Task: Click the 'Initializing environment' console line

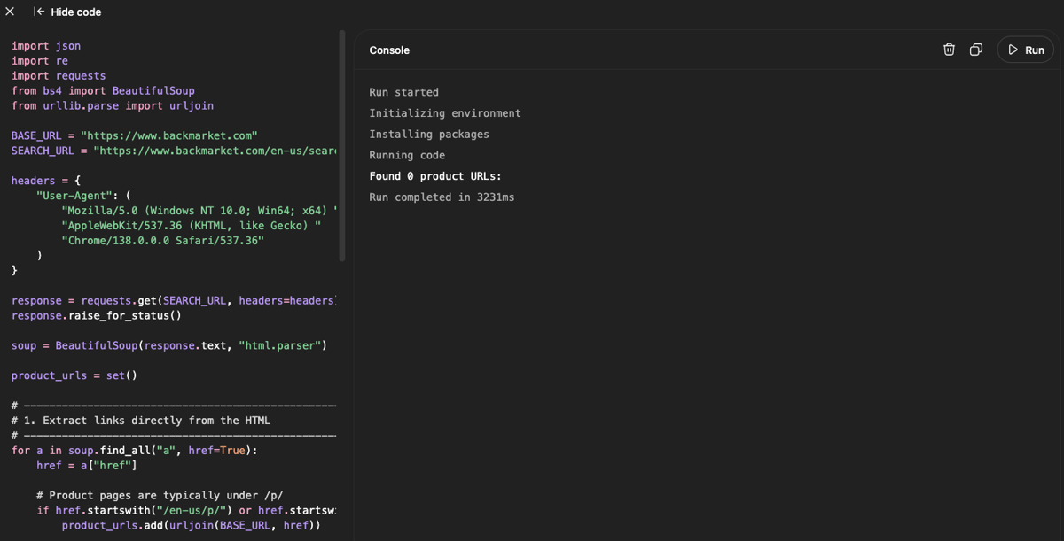Action: 445,113
